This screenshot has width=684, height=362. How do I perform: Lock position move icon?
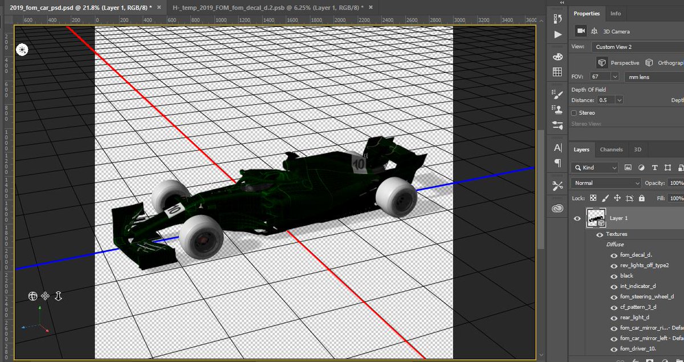(617, 198)
